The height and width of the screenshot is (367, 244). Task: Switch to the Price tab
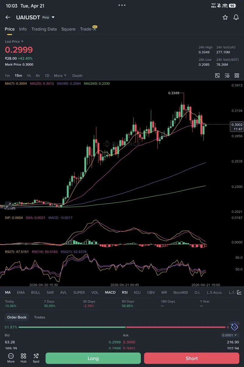10,29
